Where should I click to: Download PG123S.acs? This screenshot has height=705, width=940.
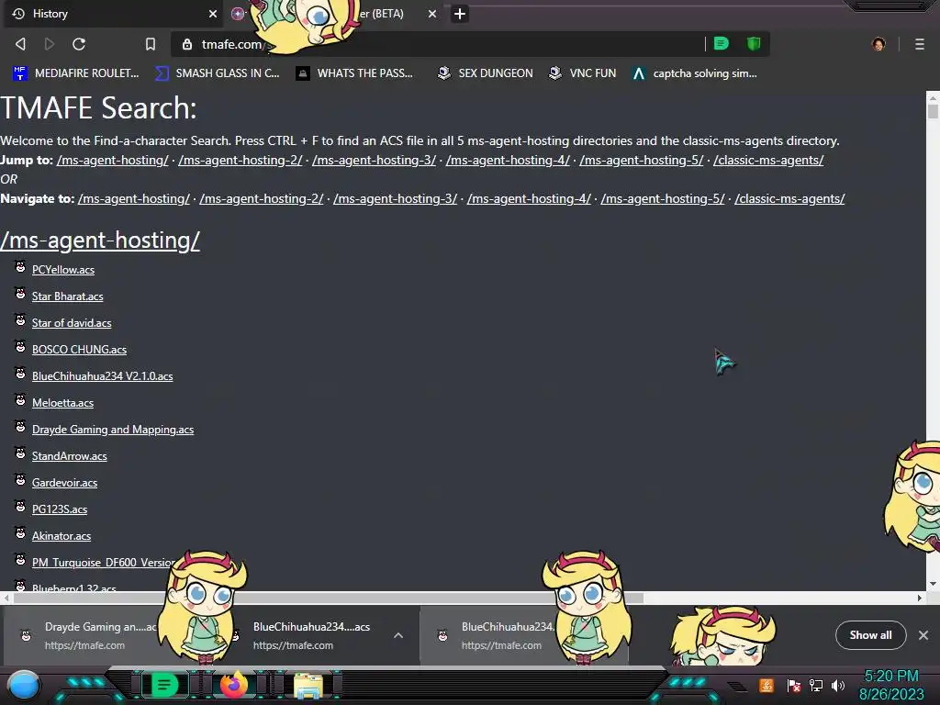click(x=60, y=509)
